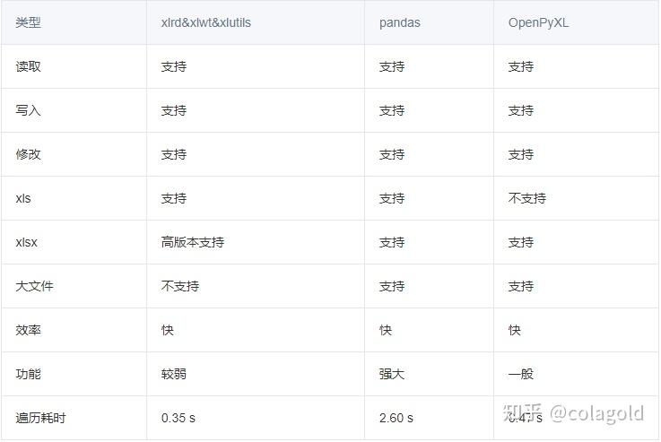The height and width of the screenshot is (442, 661).
Task: Click the "知乎 @colagold" watermark
Action: pyautogui.click(x=573, y=413)
